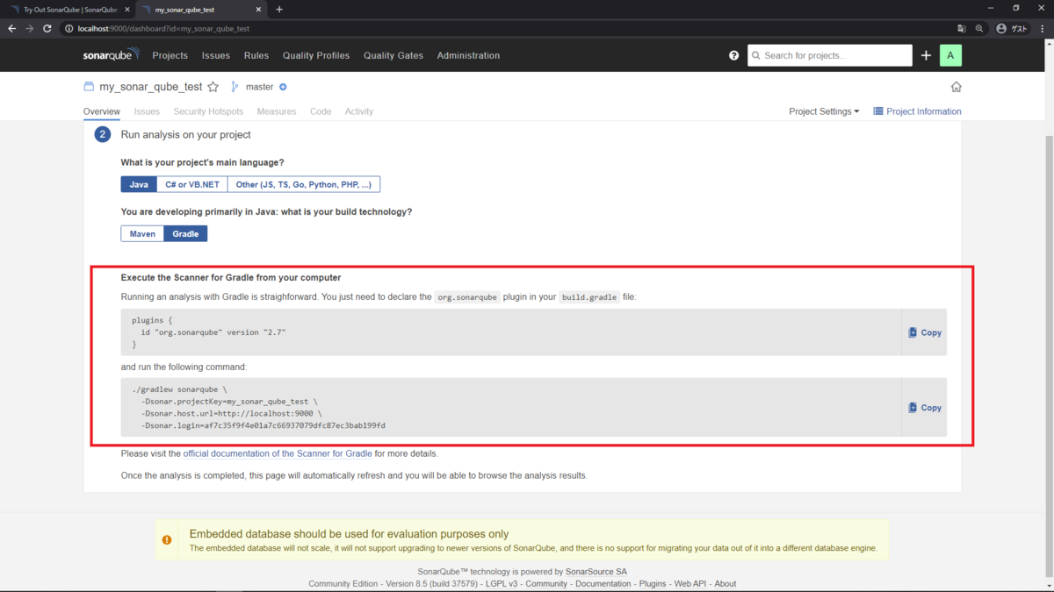The height and width of the screenshot is (592, 1054).
Task: Switch to the Activity tab
Action: 359,111
